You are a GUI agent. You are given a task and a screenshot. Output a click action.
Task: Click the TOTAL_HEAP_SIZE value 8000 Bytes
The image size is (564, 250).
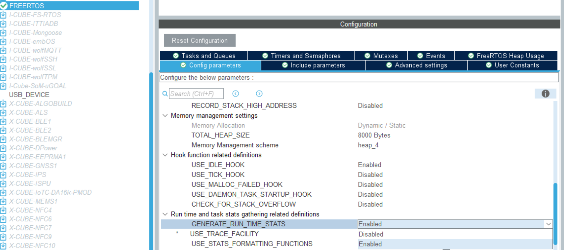374,135
